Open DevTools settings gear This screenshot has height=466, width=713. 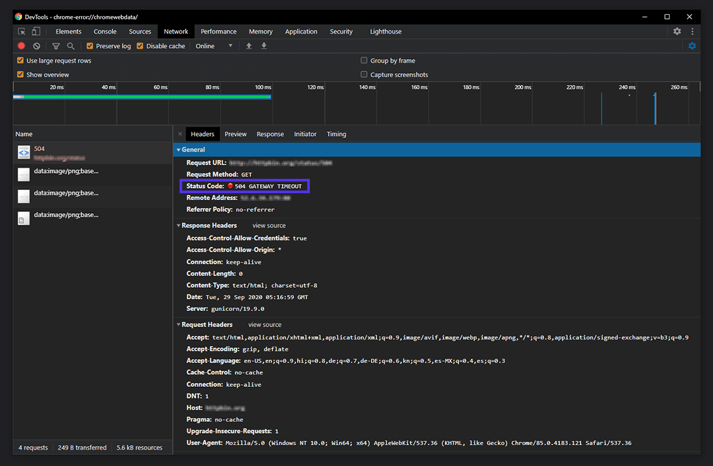point(677,30)
